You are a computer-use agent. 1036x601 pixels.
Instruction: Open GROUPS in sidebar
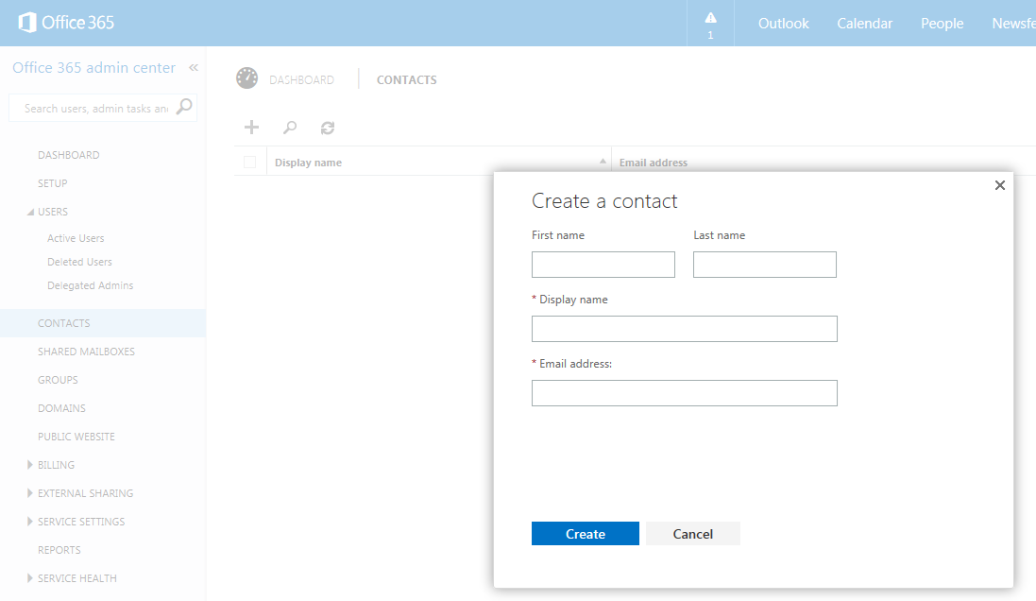click(58, 380)
